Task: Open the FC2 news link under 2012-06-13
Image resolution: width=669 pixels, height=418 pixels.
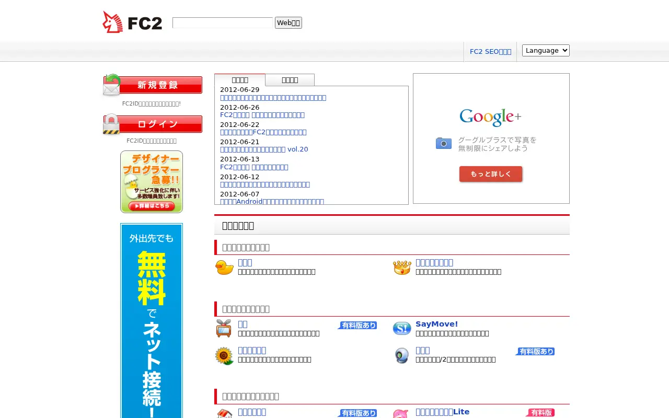Action: [x=254, y=167]
